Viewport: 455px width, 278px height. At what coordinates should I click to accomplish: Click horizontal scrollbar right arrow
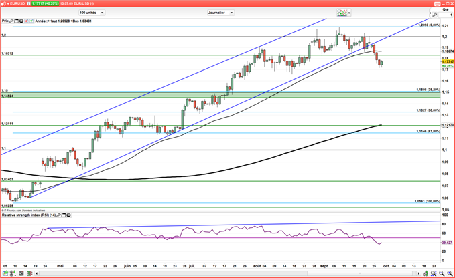[418, 273]
